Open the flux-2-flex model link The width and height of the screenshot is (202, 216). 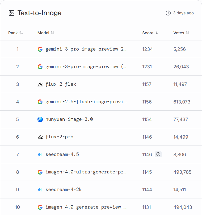(61, 84)
